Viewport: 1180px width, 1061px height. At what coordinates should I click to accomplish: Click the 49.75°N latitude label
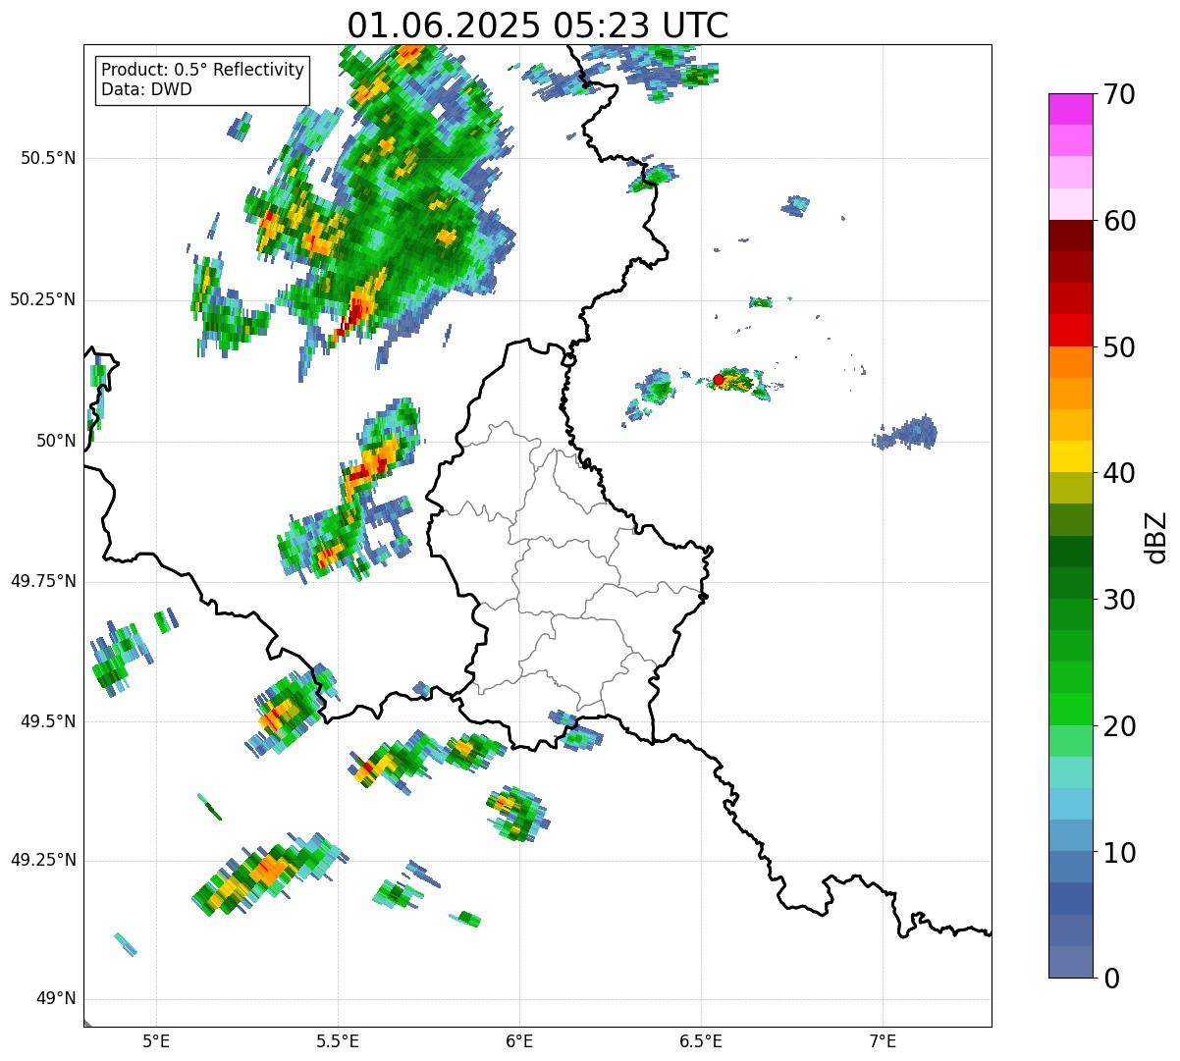pyautogui.click(x=43, y=581)
